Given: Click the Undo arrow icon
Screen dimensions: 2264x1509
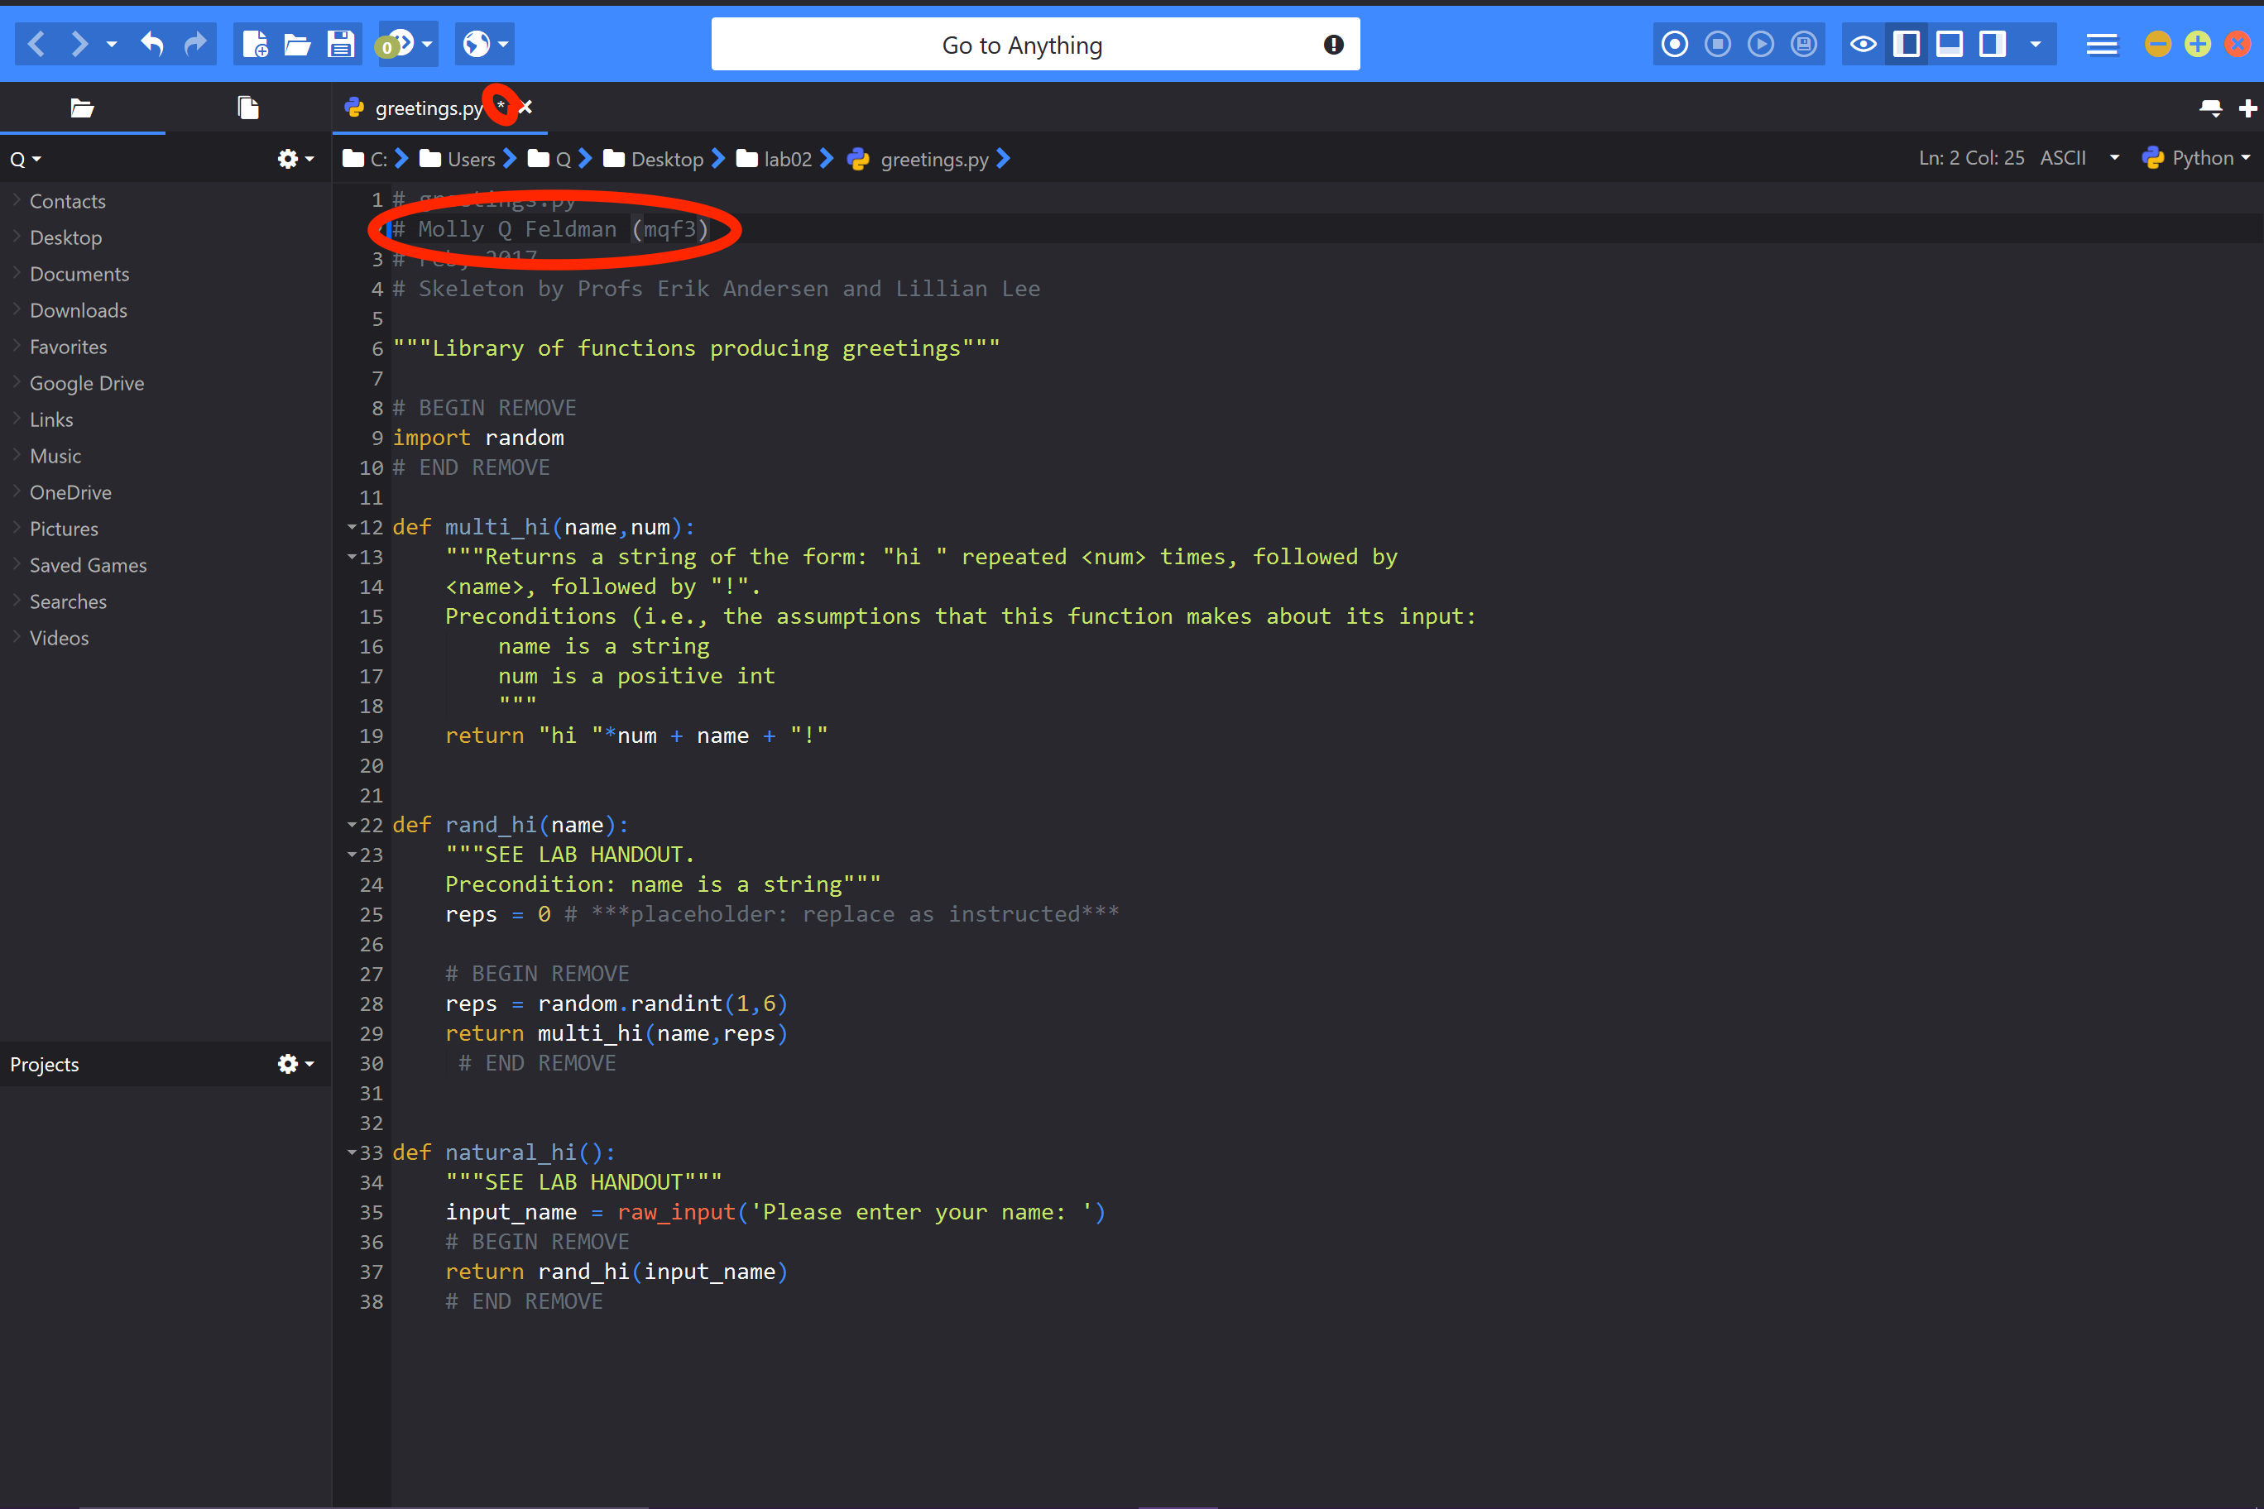Looking at the screenshot, I should [152, 45].
